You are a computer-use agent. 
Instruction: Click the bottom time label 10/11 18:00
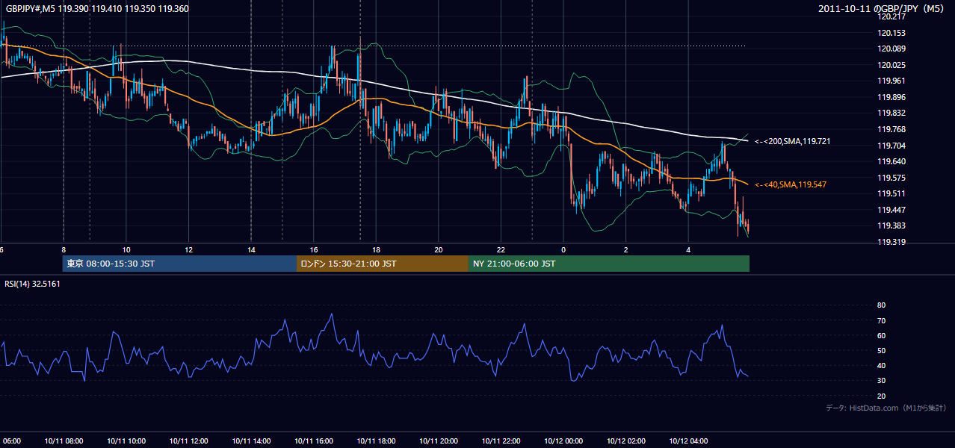(x=376, y=441)
